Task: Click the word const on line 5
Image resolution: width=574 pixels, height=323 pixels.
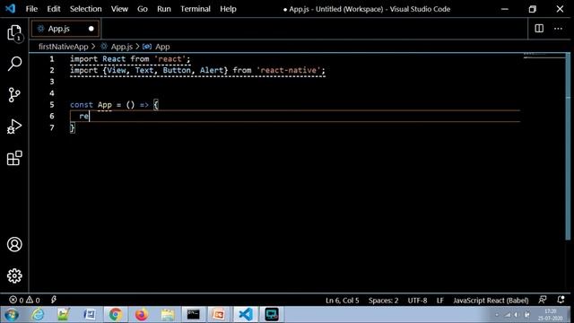Action: pyautogui.click(x=82, y=105)
